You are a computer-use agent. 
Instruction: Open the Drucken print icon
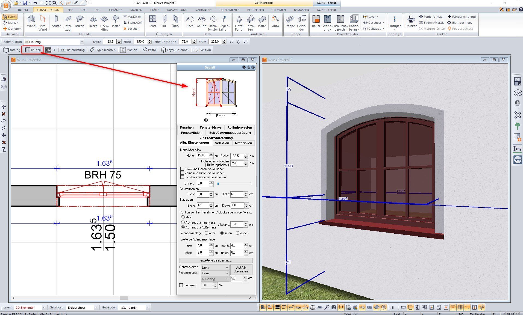(411, 21)
